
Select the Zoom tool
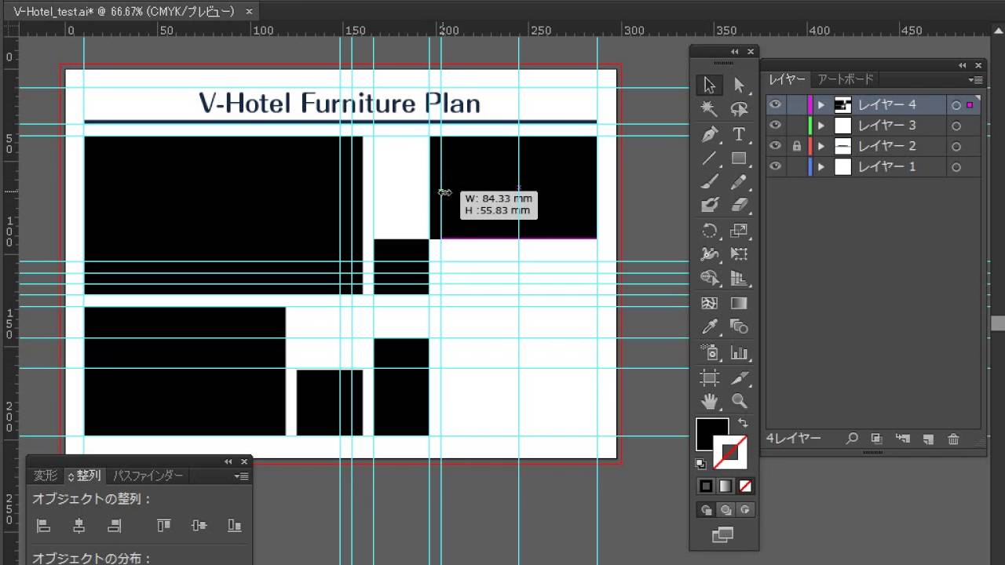pos(739,402)
